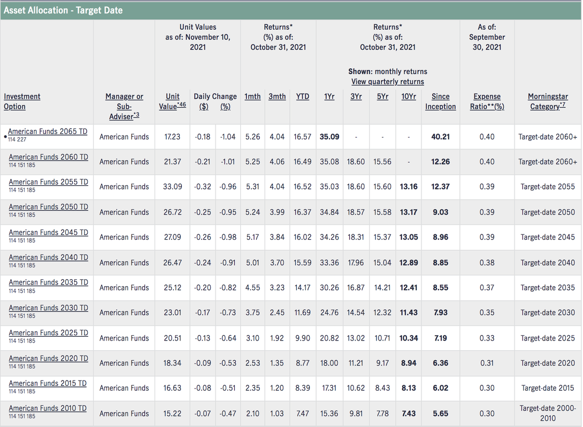Sort by Daily Change percent header
The width and height of the screenshot is (583, 427).
225,106
